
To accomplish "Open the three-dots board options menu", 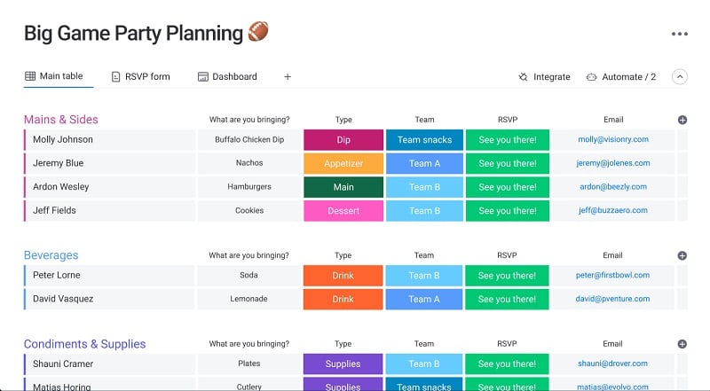I will [x=679, y=34].
